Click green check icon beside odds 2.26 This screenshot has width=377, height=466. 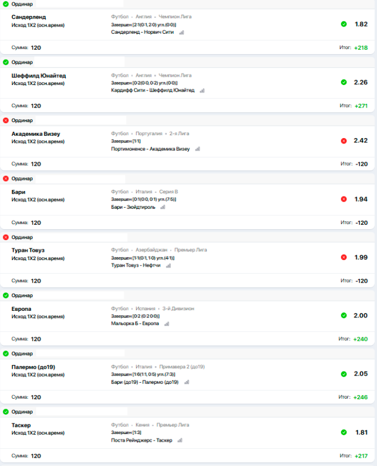344,82
